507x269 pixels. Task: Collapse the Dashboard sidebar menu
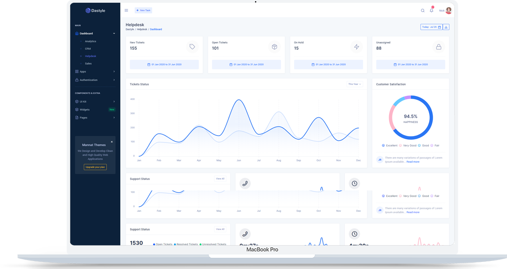pyautogui.click(x=95, y=33)
